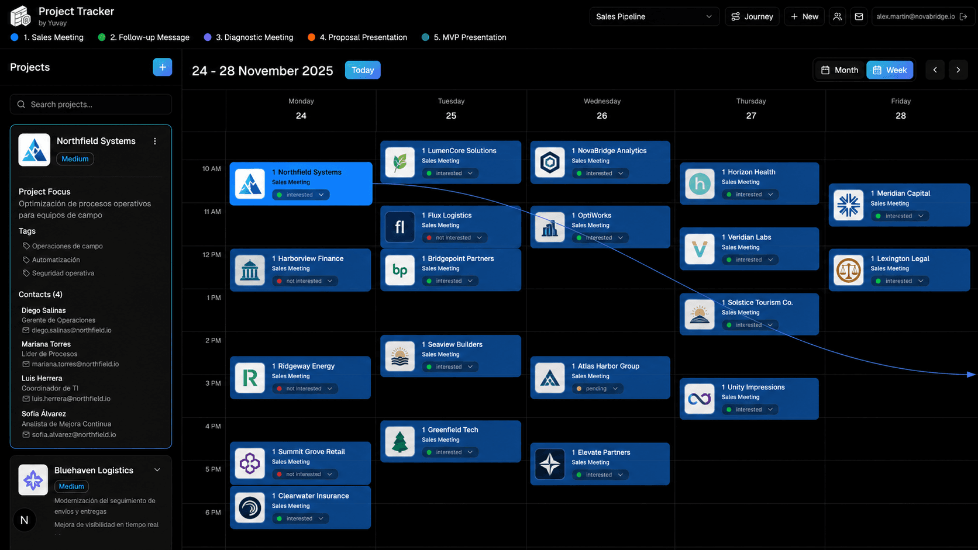Viewport: 978px width, 550px height.
Task: Open Atlas Harbor Group pending status dropdown
Action: coord(598,389)
